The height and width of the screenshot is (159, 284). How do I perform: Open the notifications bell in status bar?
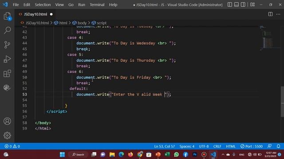pyautogui.click(x=278, y=146)
